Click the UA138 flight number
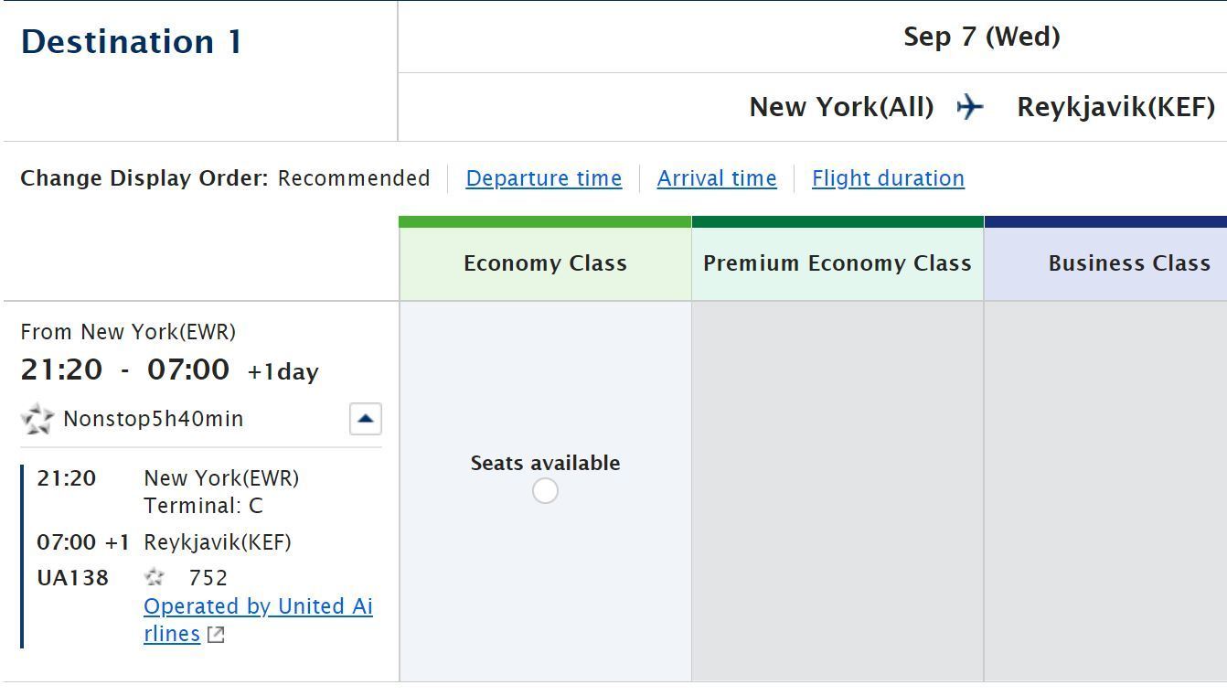This screenshot has width=1227, height=696. tap(72, 578)
